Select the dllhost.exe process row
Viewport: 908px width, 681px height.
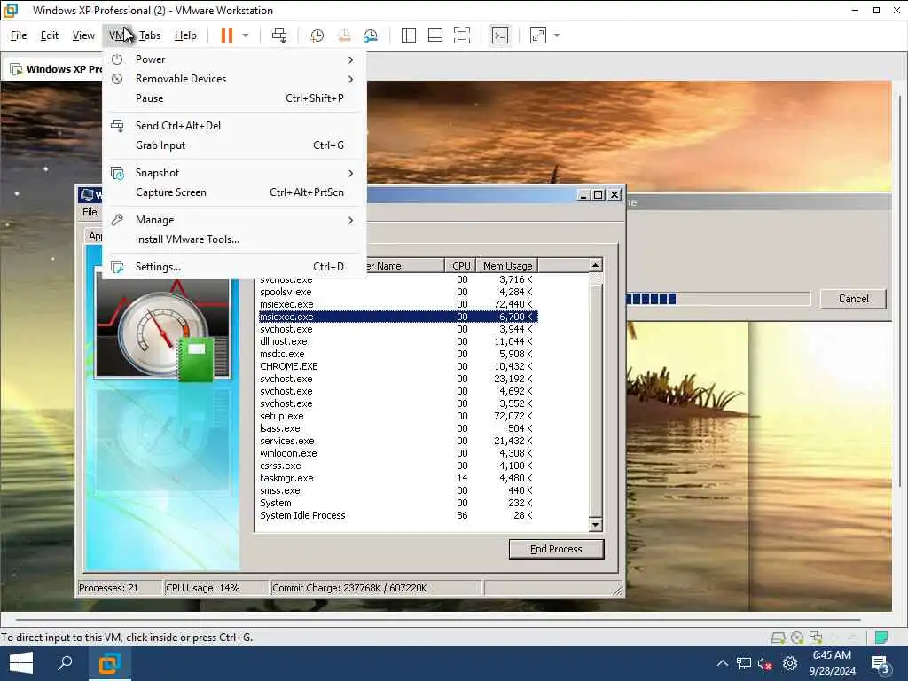click(397, 341)
